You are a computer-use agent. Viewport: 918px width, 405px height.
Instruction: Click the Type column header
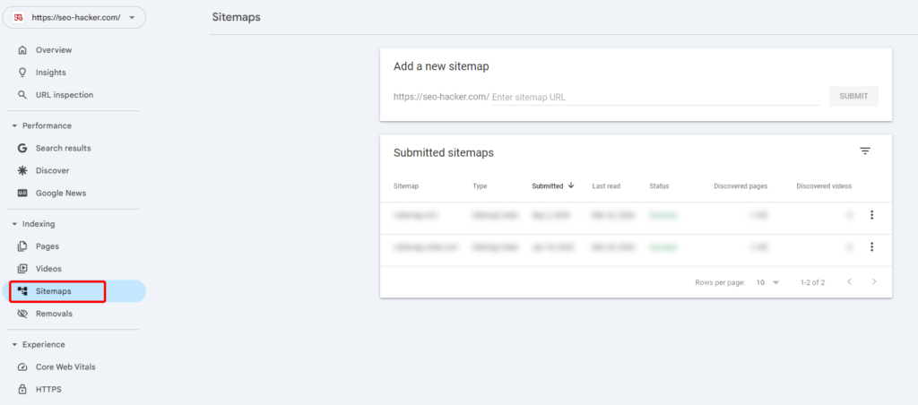point(480,186)
